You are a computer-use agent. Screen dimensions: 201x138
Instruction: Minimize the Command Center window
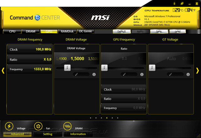click(x=190, y=4)
